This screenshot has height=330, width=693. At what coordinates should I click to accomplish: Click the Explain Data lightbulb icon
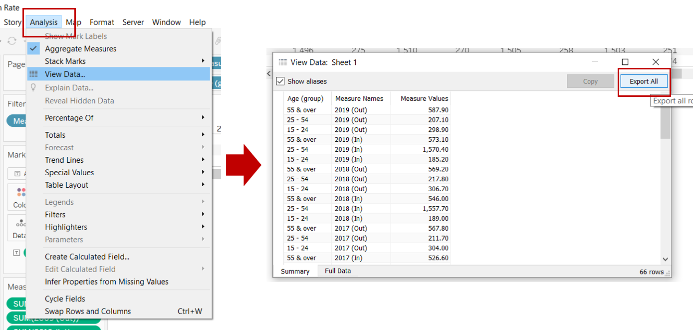(33, 87)
